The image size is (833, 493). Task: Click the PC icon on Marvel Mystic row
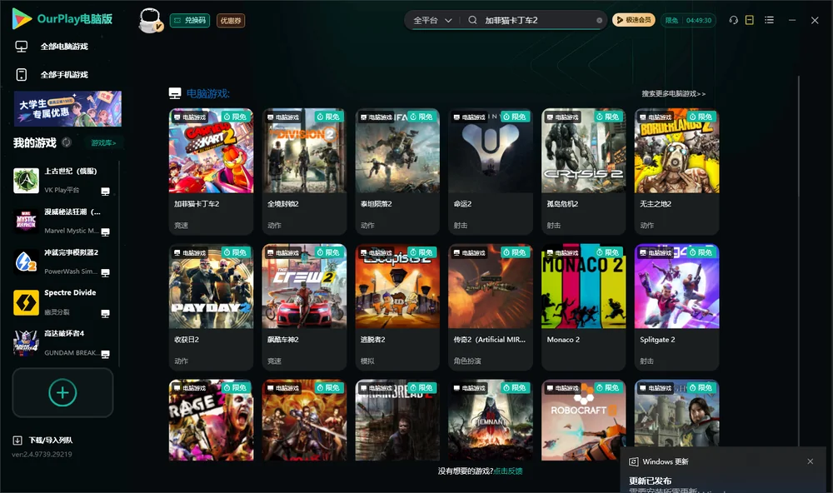105,232
